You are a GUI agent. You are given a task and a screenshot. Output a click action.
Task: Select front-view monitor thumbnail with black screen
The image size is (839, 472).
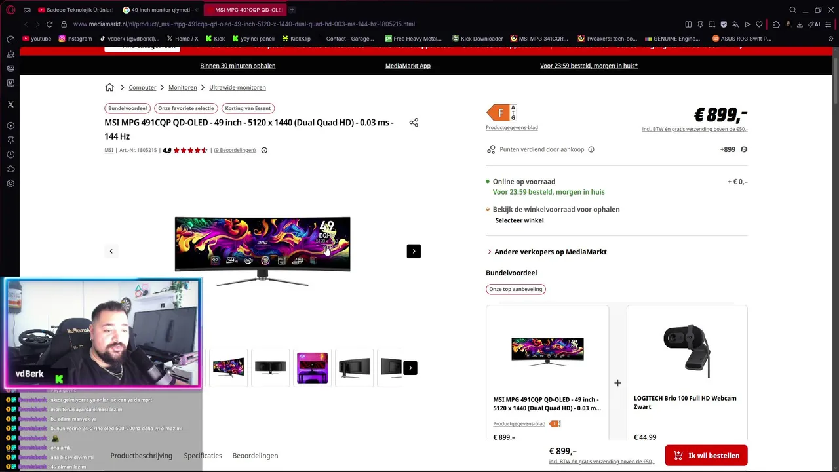tap(270, 368)
